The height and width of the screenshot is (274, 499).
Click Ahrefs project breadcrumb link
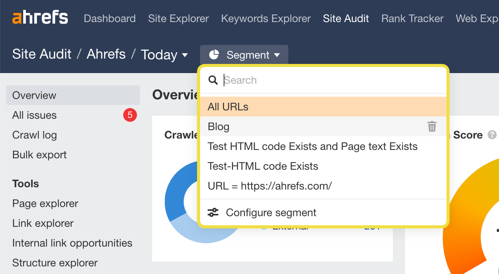(106, 54)
